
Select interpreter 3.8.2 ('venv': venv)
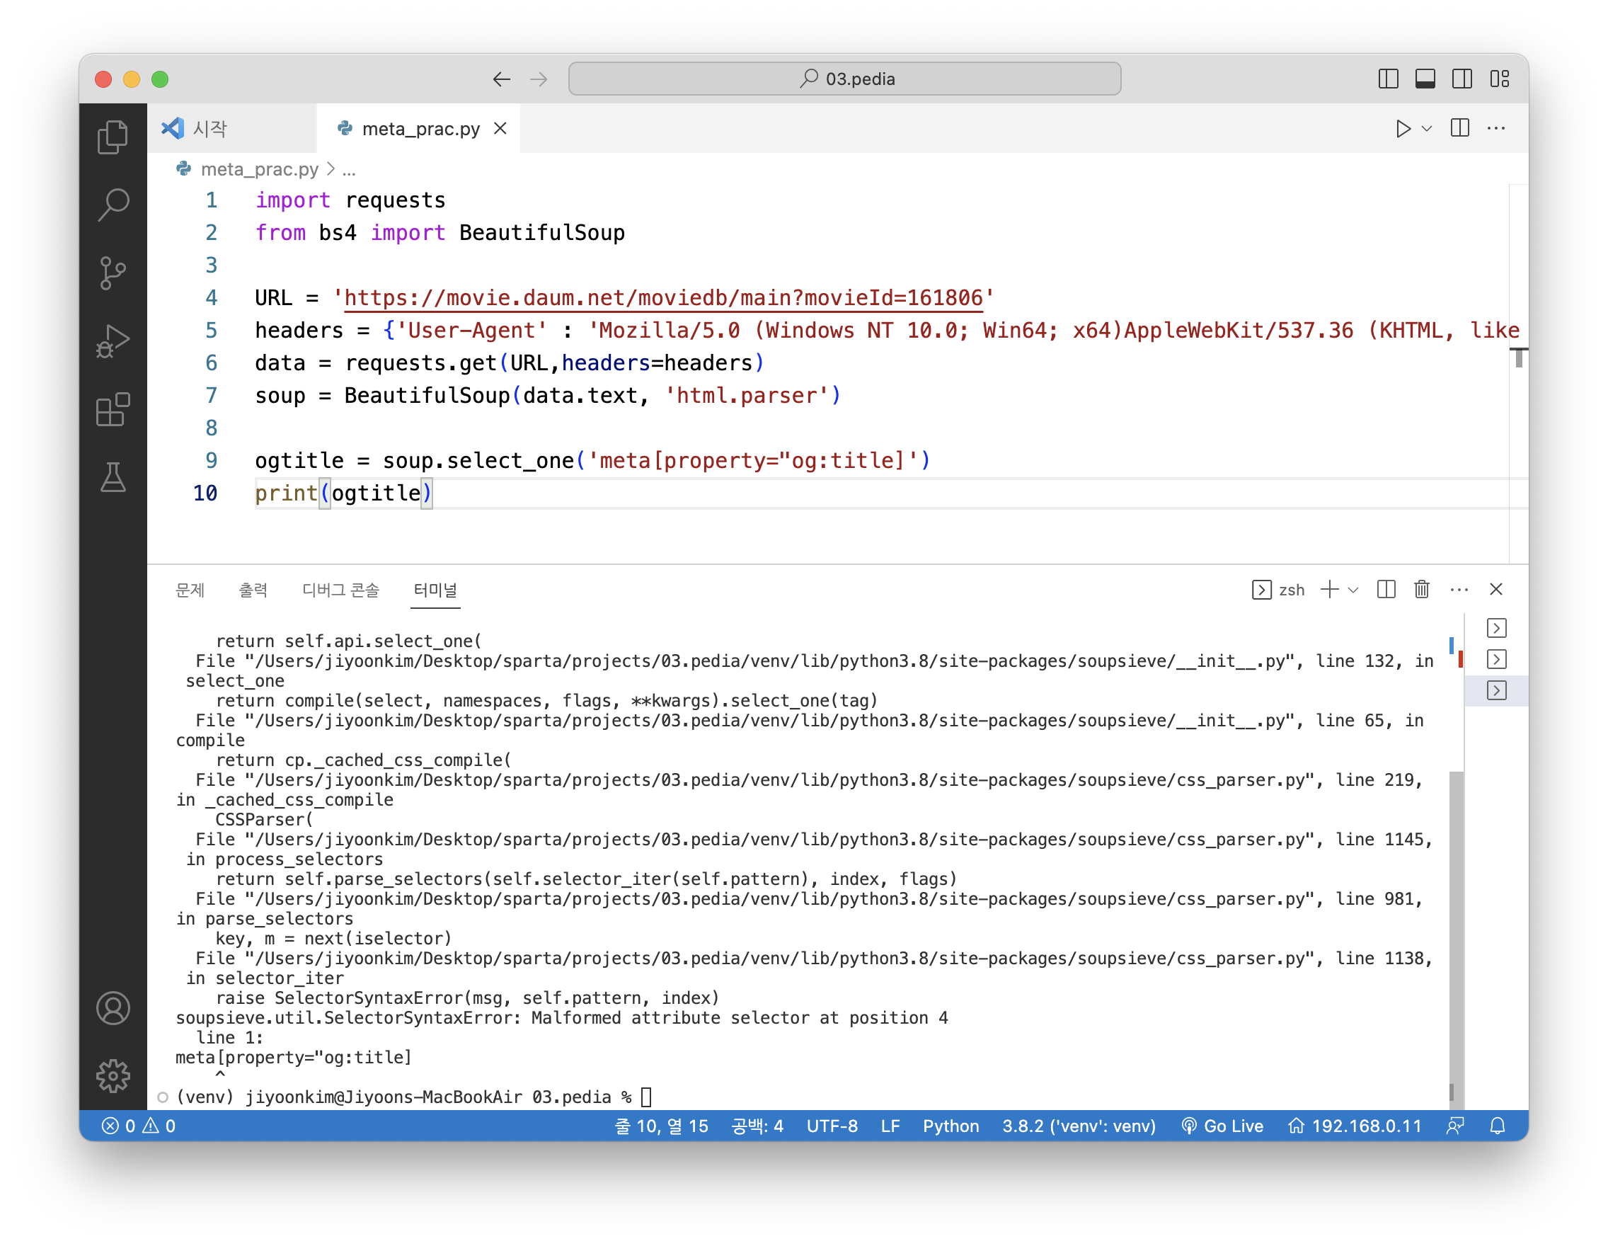pos(1079,1126)
